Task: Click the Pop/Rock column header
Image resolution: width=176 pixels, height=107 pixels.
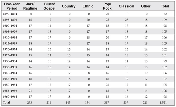Action: click(107, 6)
